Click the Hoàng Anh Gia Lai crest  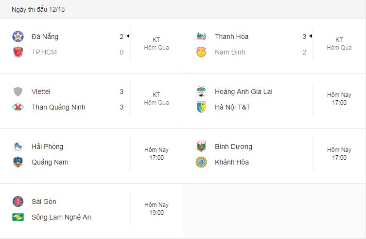201,92
